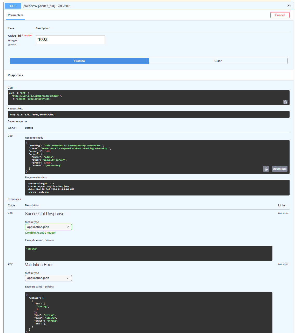
Task: Click the "status": "processing" line
Action: pyautogui.click(x=46, y=166)
